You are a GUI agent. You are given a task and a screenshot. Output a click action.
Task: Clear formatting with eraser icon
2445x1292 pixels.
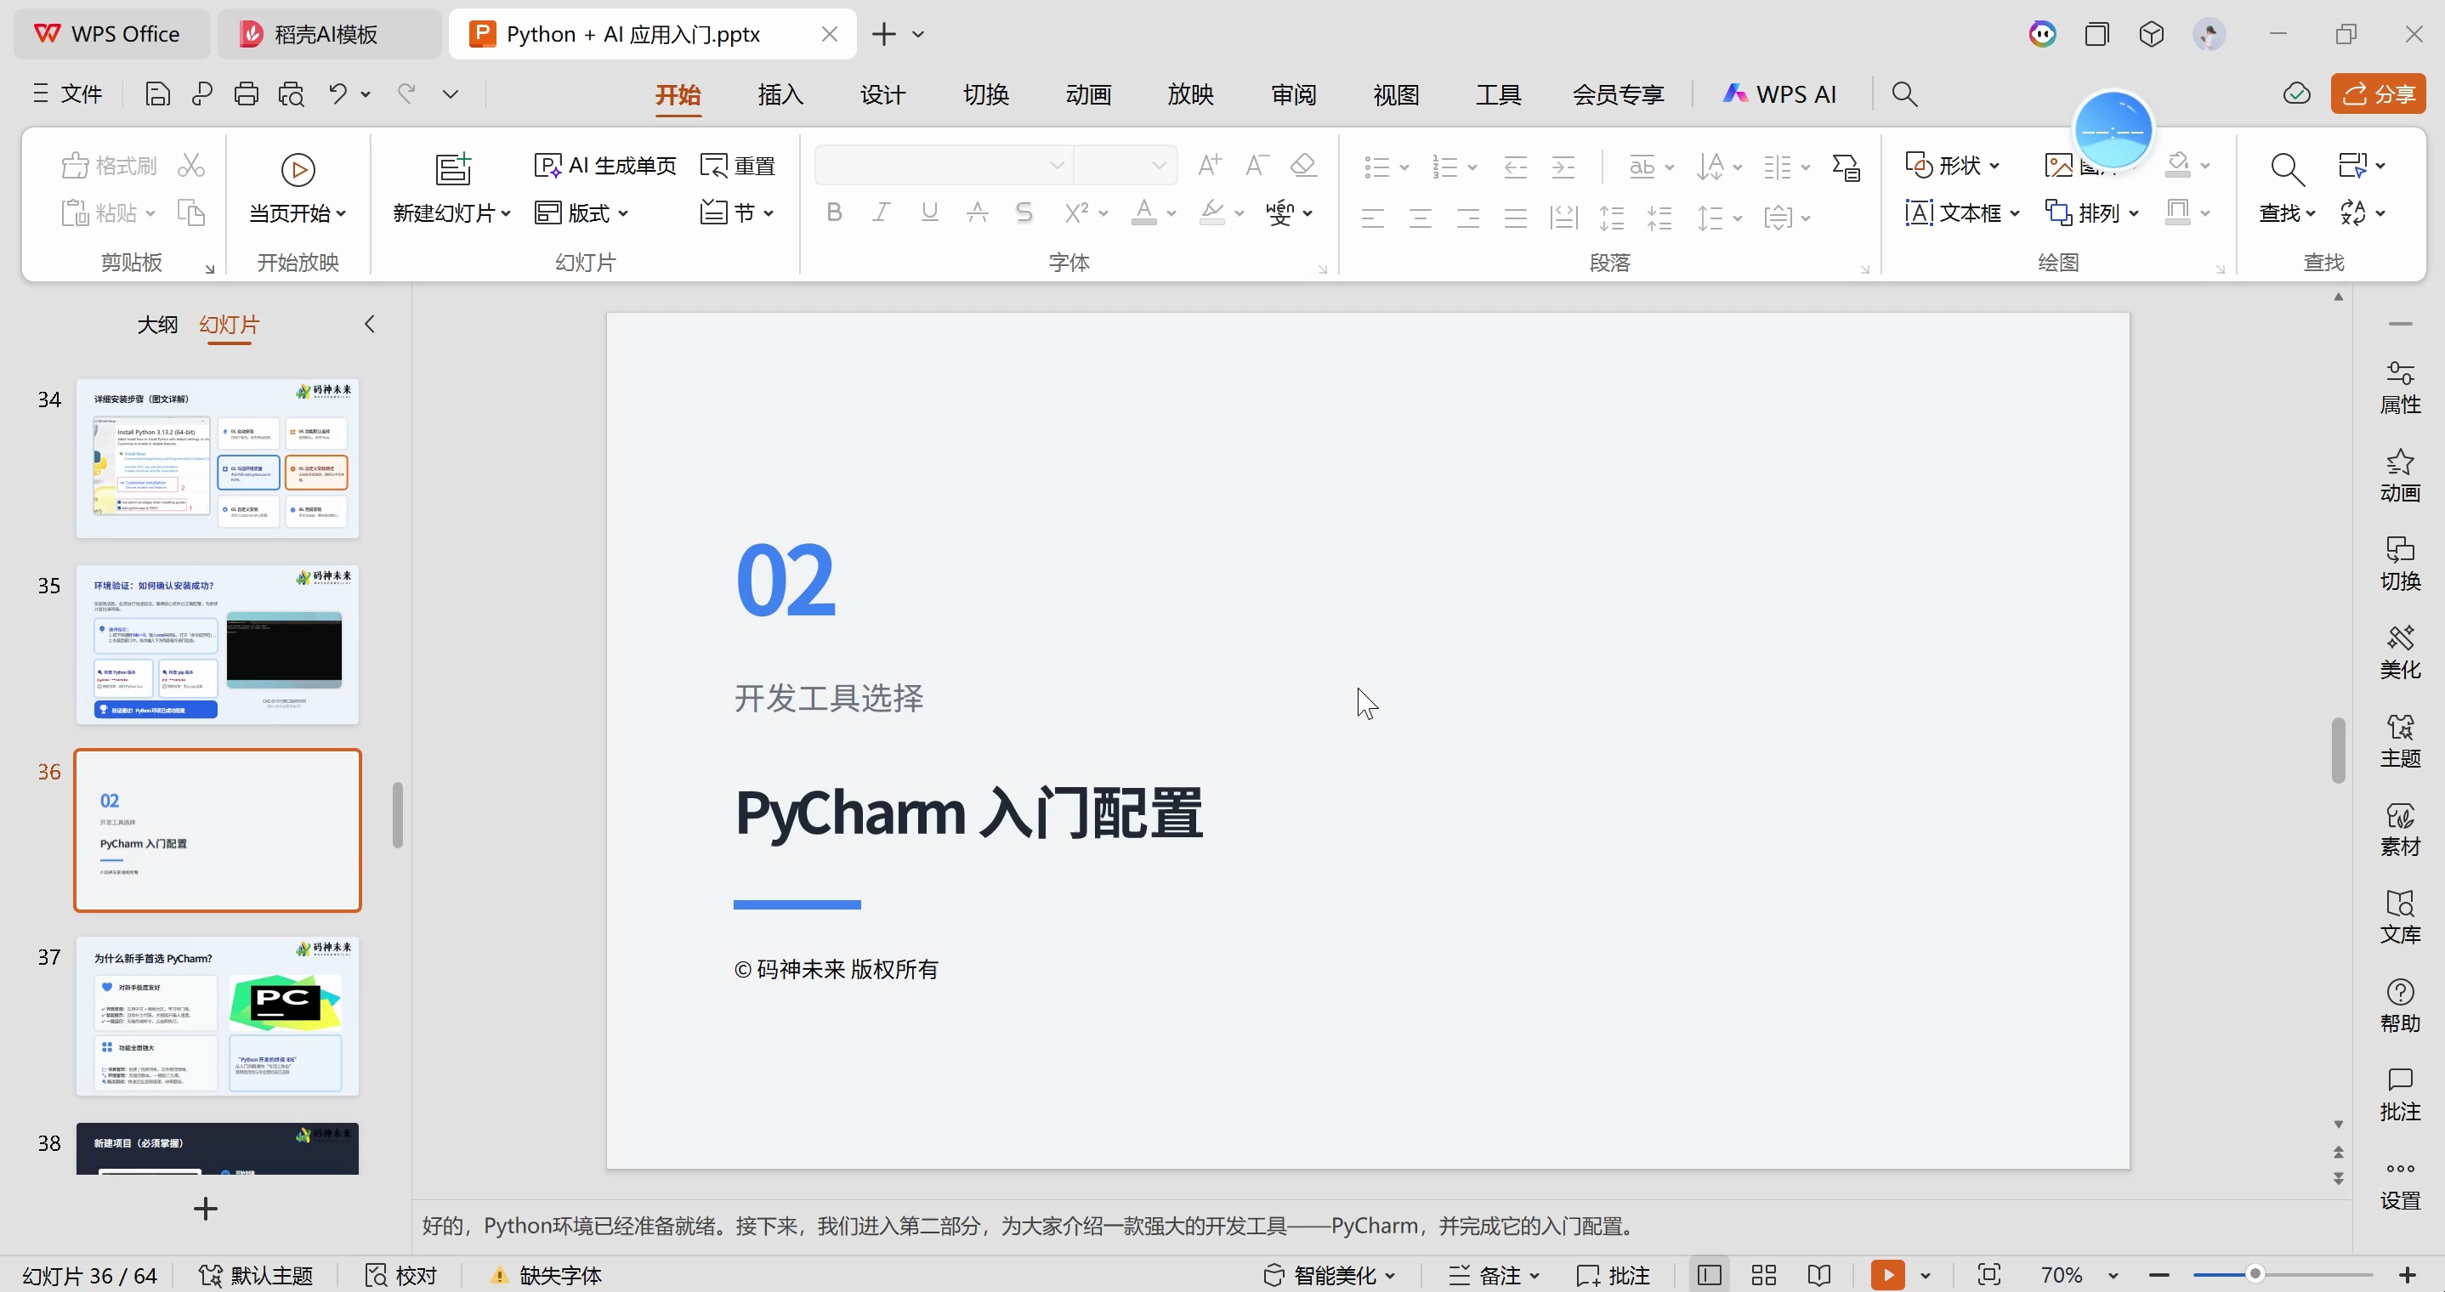(x=1303, y=165)
